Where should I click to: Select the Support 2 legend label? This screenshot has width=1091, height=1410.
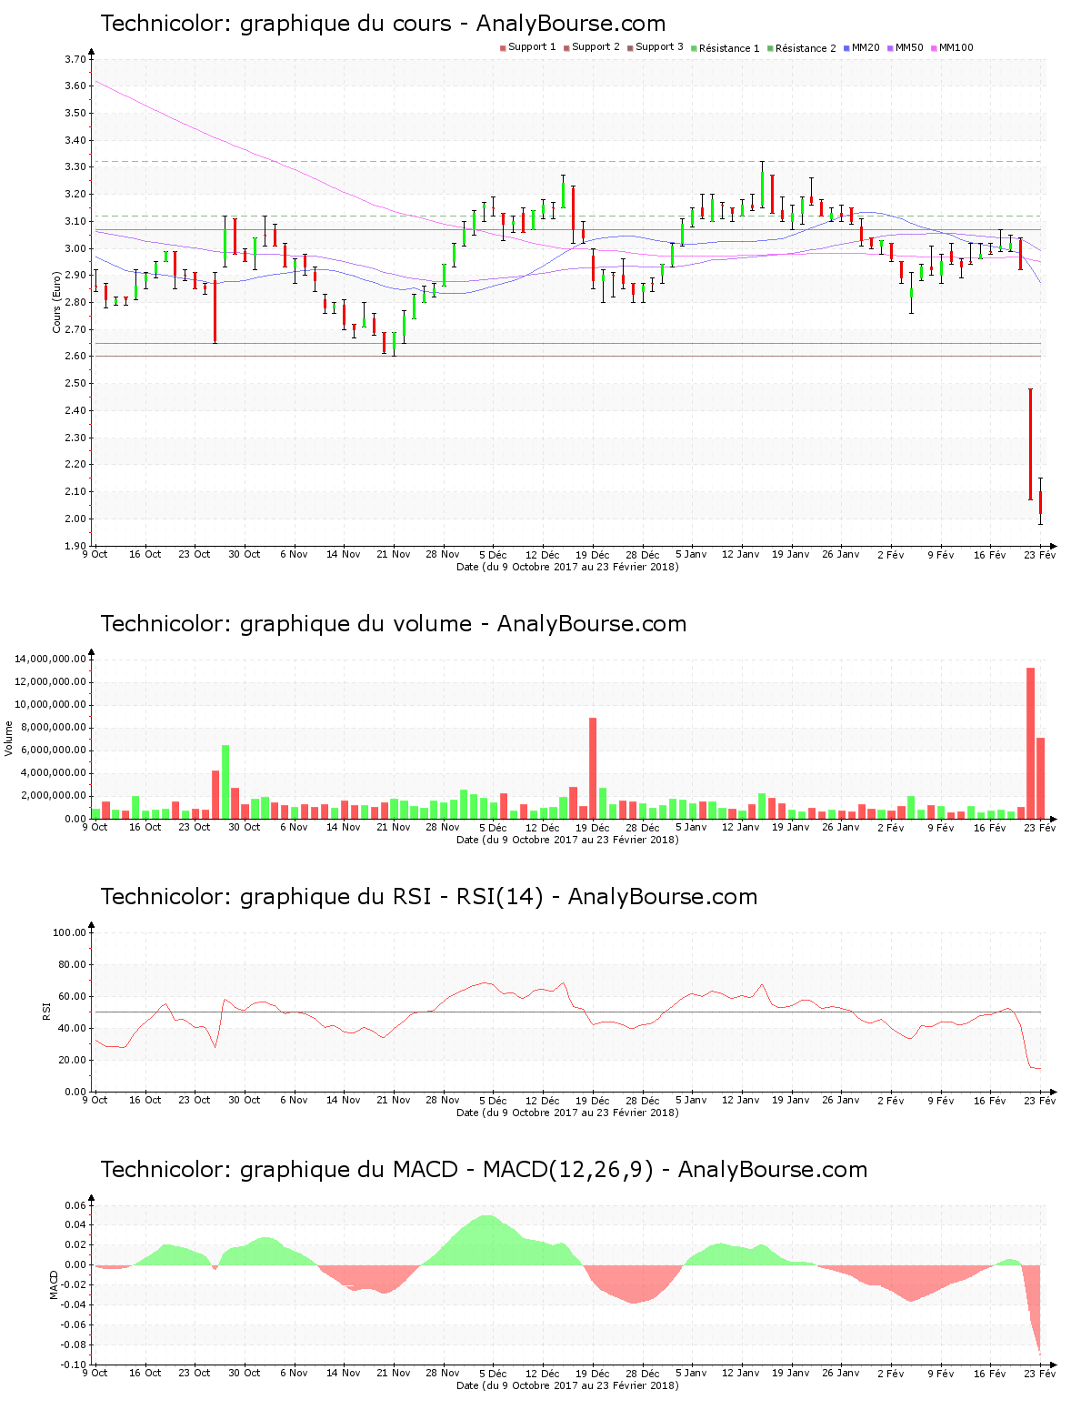click(596, 47)
